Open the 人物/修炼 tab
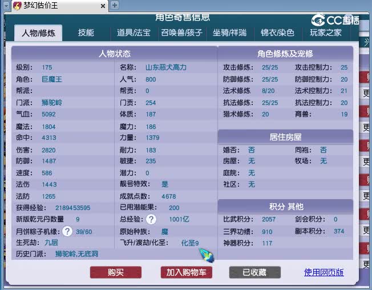The height and width of the screenshot is (290, 372). pyautogui.click(x=38, y=33)
